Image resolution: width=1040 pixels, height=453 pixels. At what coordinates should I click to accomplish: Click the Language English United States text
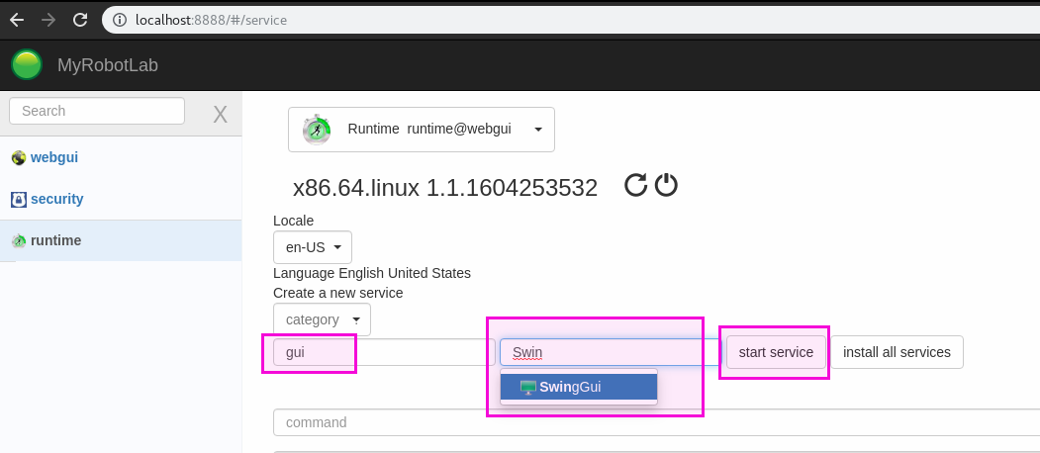click(x=372, y=273)
